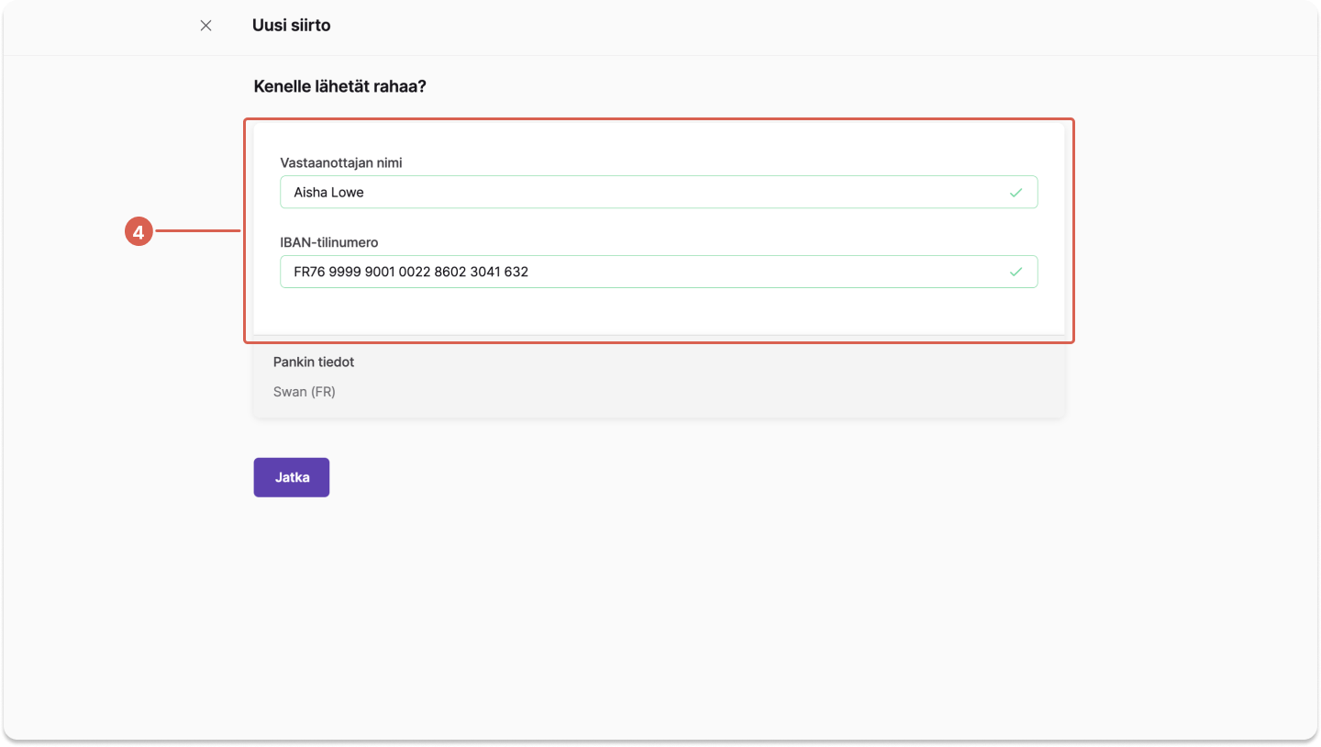Click green checkmark in IBAN field
This screenshot has width=1321, height=747.
click(x=1016, y=272)
